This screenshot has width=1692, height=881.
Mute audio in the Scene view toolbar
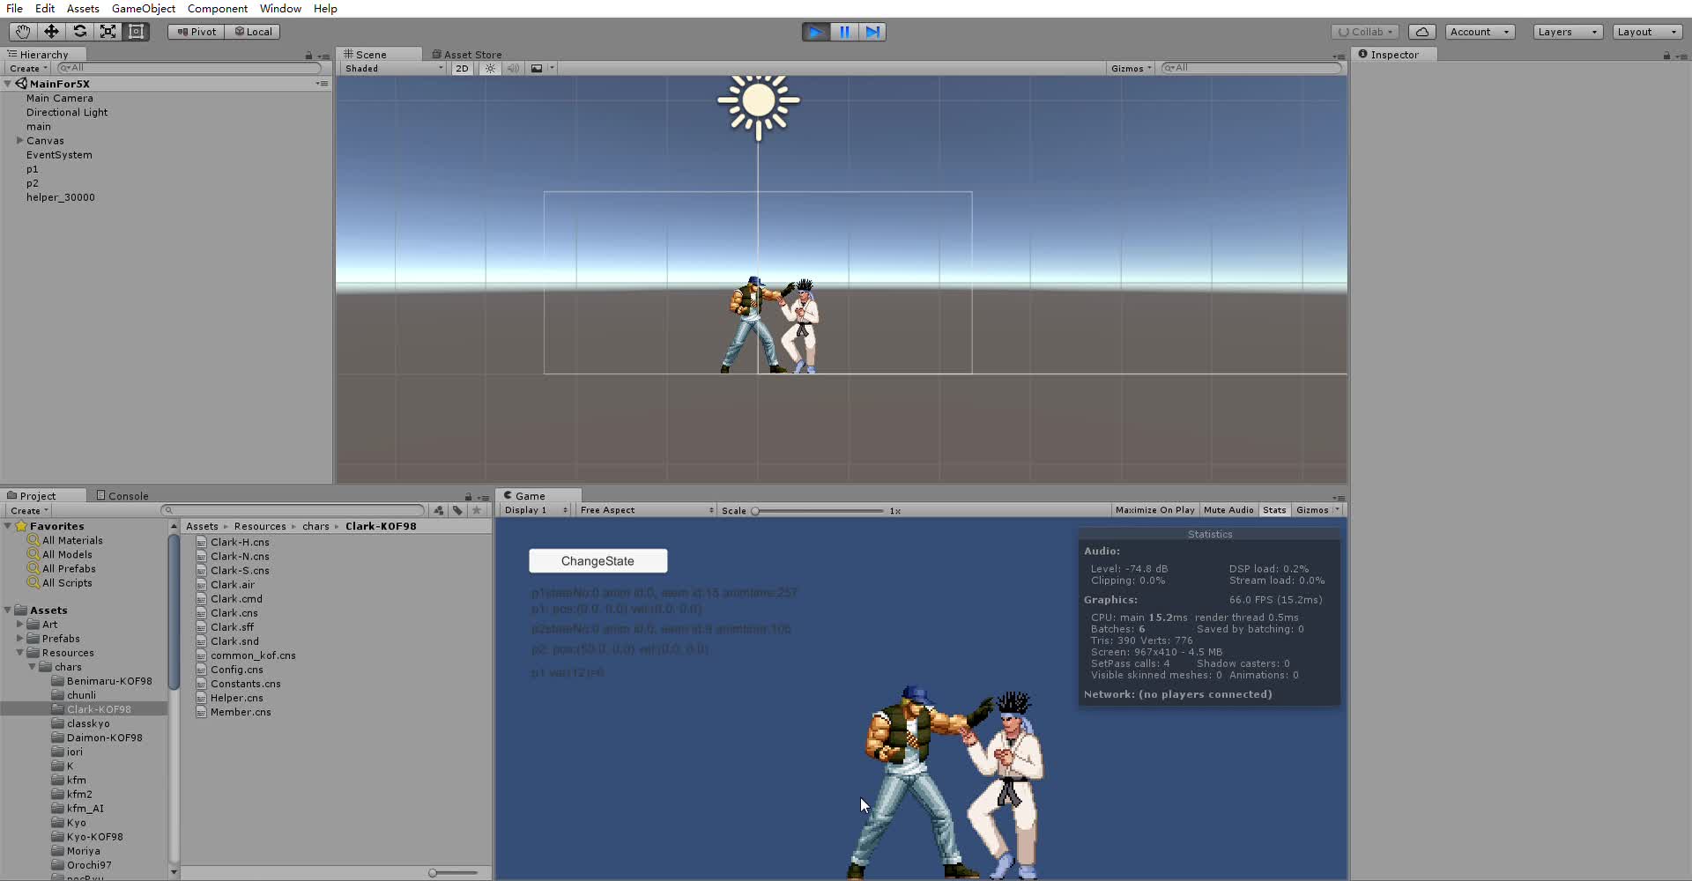pyautogui.click(x=514, y=68)
